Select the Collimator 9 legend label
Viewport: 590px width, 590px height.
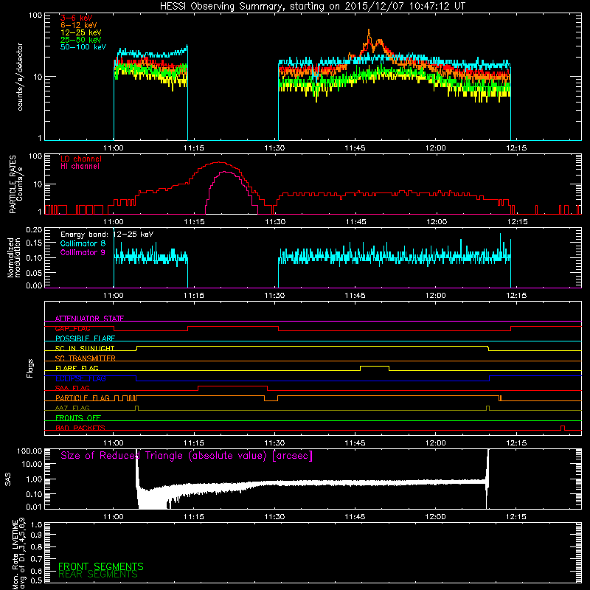point(83,252)
